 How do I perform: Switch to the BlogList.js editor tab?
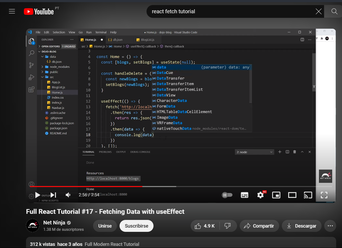tap(147, 40)
